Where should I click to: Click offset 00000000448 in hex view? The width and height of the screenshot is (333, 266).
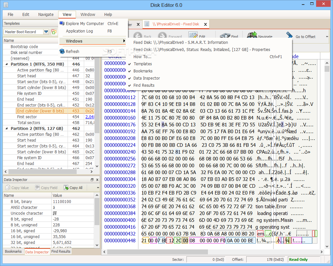point(120,241)
